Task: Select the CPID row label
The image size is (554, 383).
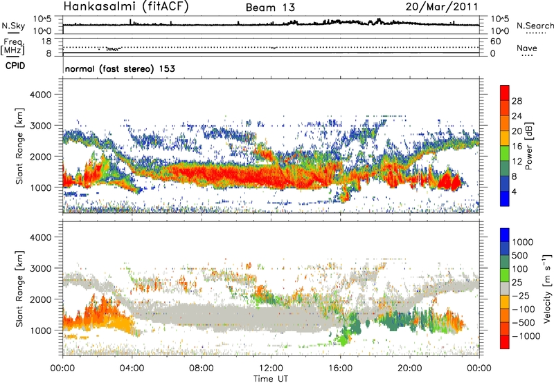Action: tap(15, 66)
